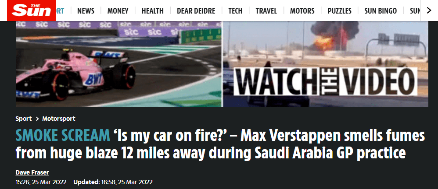Viewport: 438px width, 189px height.
Task: Select DEAR DEIDRE in the navigation
Action: (196, 11)
